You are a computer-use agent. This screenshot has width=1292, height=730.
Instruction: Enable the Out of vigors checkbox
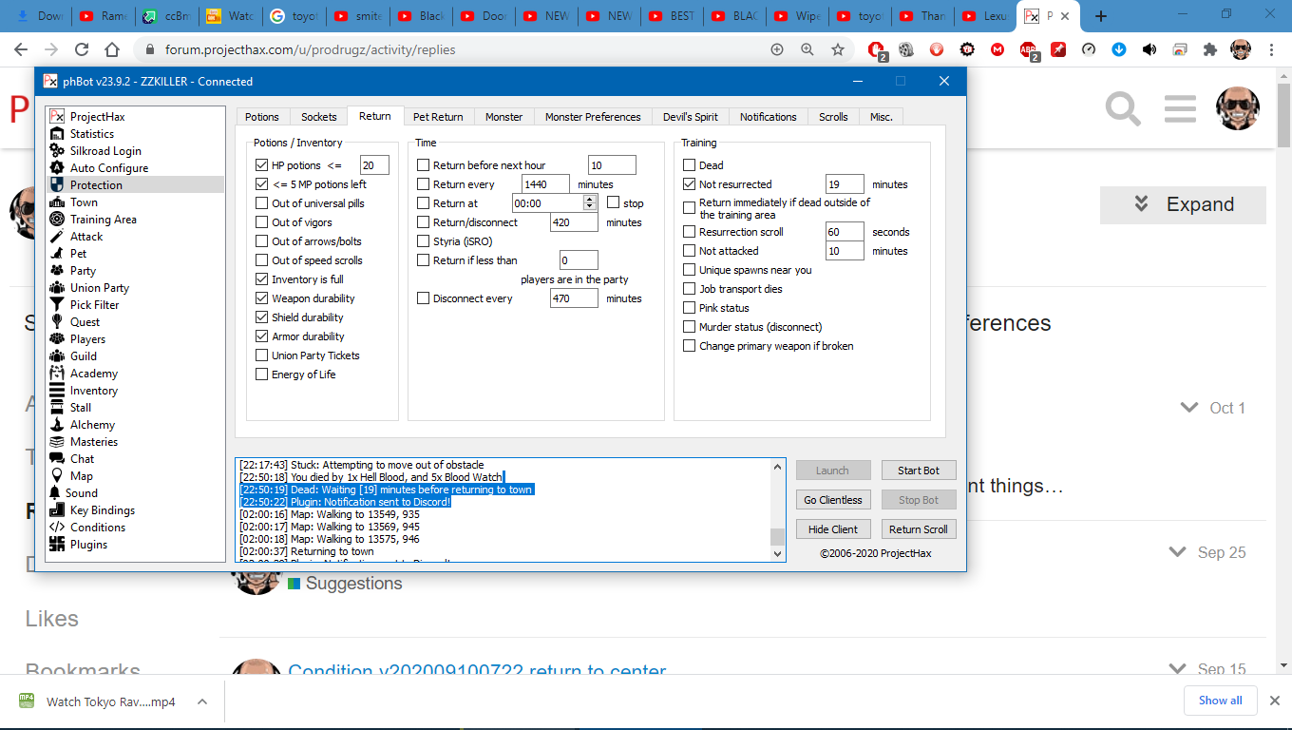pyautogui.click(x=262, y=222)
